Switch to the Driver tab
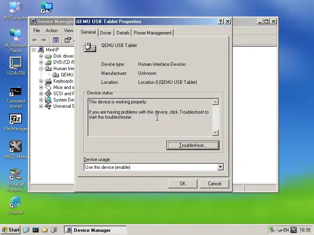 pyautogui.click(x=106, y=33)
